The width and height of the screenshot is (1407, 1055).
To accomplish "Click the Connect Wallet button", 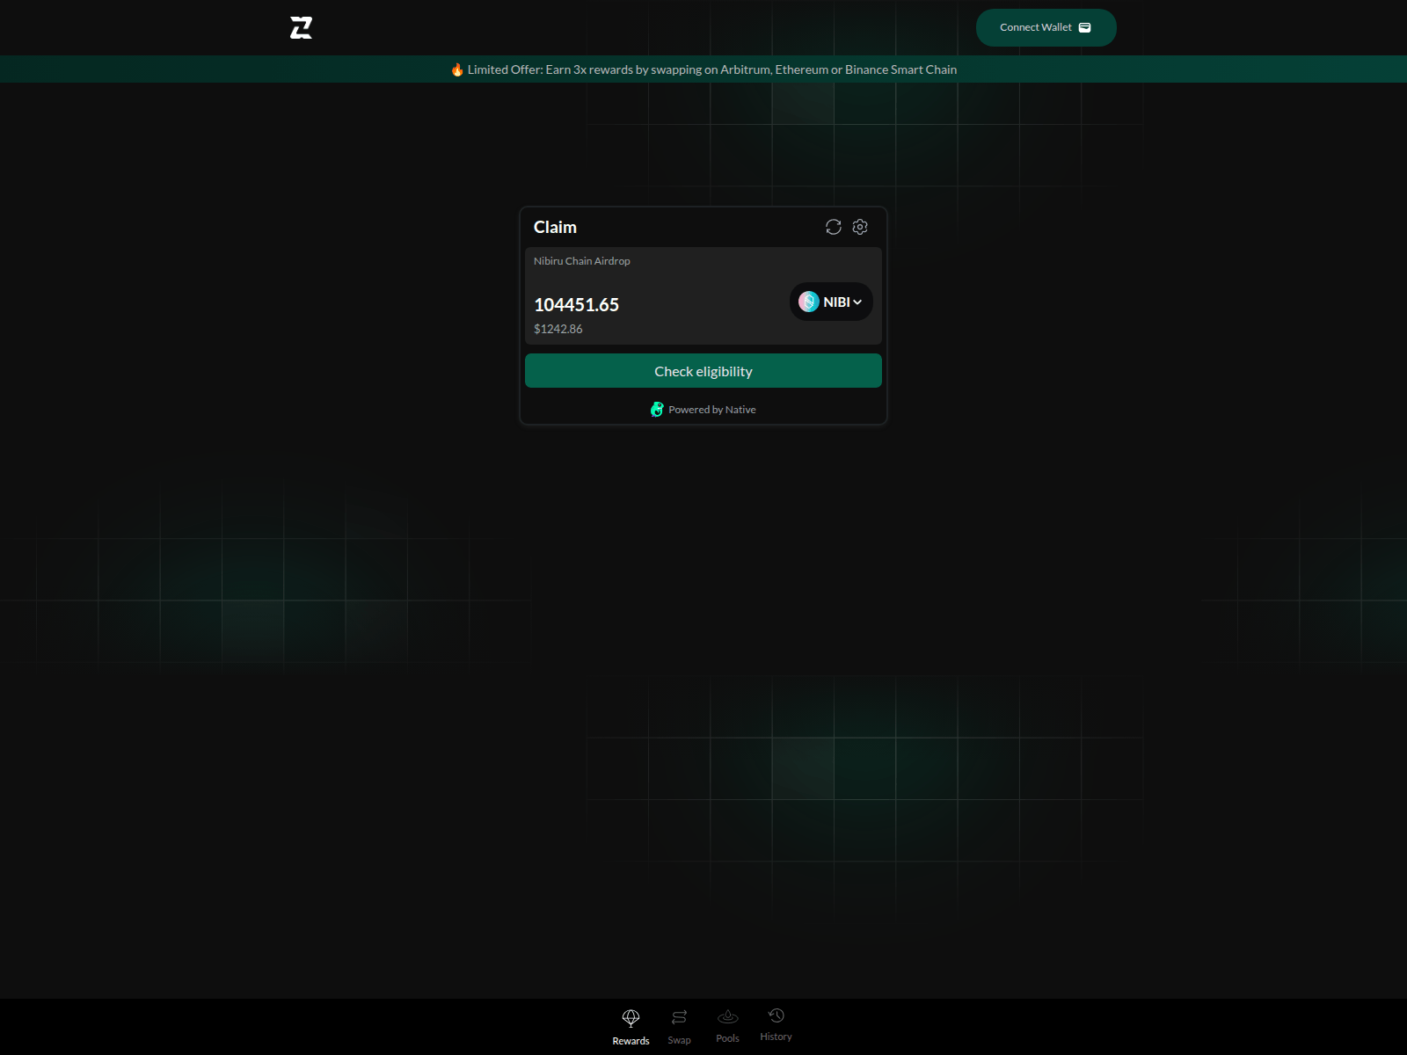I will point(1046,27).
